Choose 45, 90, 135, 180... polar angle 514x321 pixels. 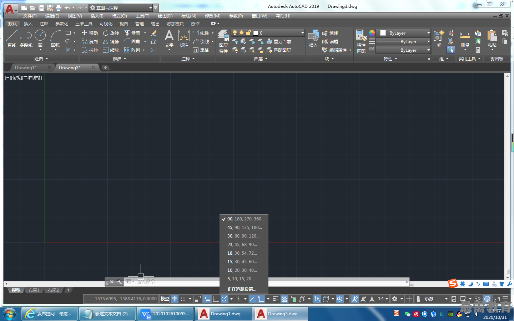coord(244,227)
